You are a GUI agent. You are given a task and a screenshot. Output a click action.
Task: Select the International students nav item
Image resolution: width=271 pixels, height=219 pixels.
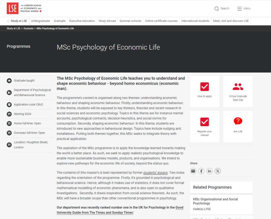(195, 21)
